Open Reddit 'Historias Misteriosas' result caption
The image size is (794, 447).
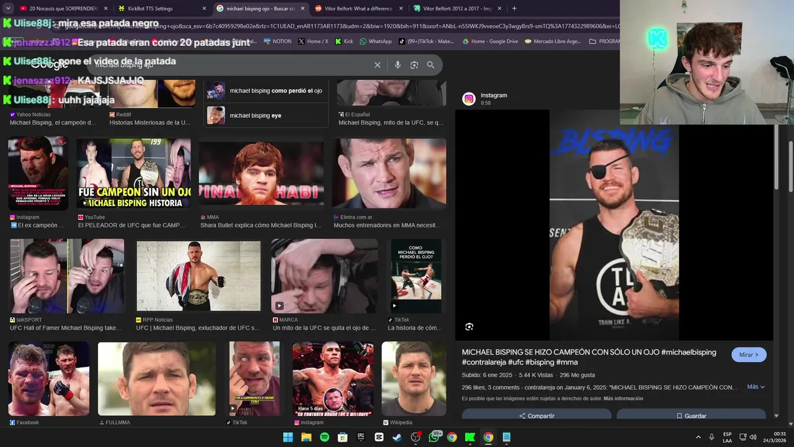tap(149, 122)
